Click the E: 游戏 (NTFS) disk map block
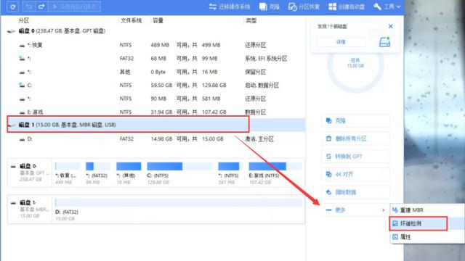Image resolution: width=465 pixels, height=261 pixels. tap(275, 173)
